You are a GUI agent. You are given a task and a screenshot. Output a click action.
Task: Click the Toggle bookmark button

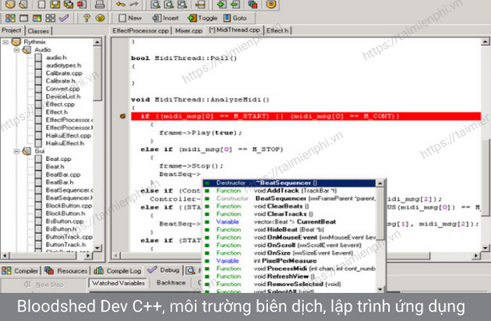pos(203,18)
